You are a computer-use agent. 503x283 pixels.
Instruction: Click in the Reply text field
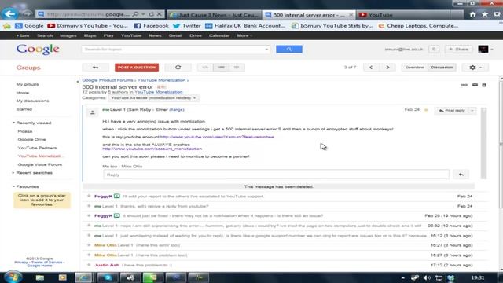point(276,175)
